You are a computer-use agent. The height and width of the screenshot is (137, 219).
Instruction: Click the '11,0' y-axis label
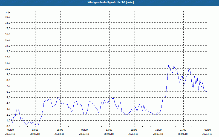(8, 63)
